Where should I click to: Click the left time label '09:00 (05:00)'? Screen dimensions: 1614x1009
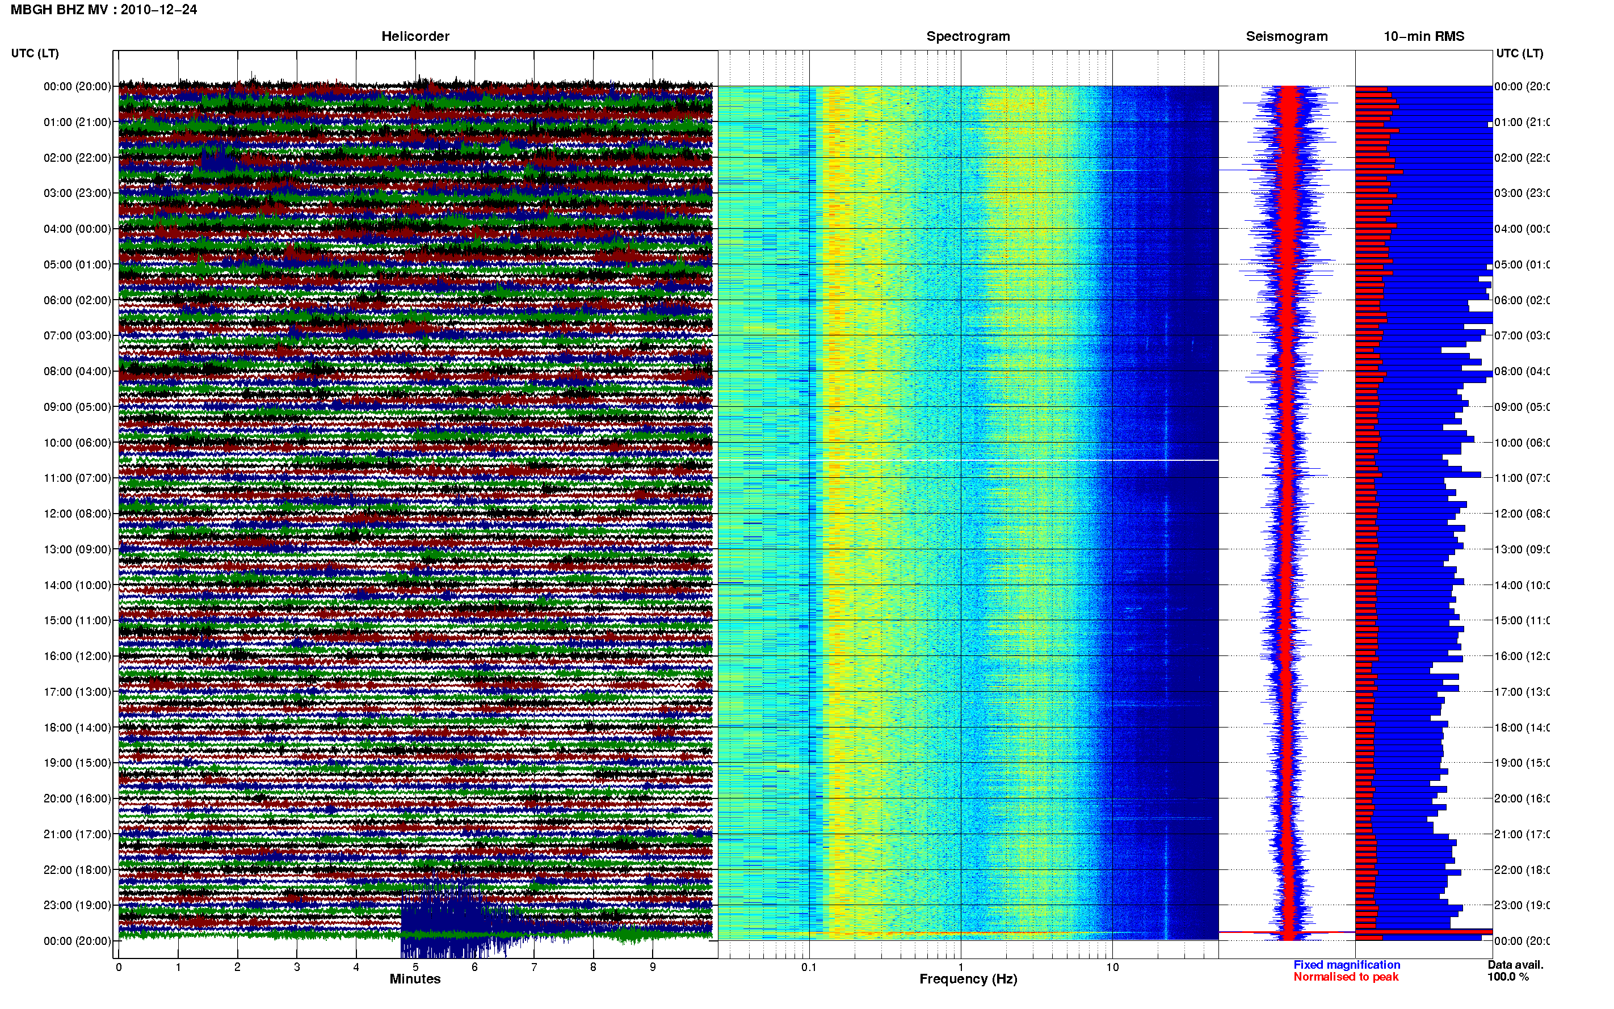pyautogui.click(x=77, y=406)
